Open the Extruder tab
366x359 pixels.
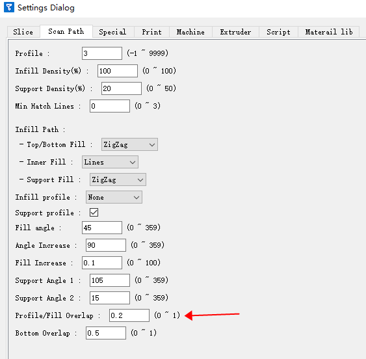pyautogui.click(x=235, y=32)
